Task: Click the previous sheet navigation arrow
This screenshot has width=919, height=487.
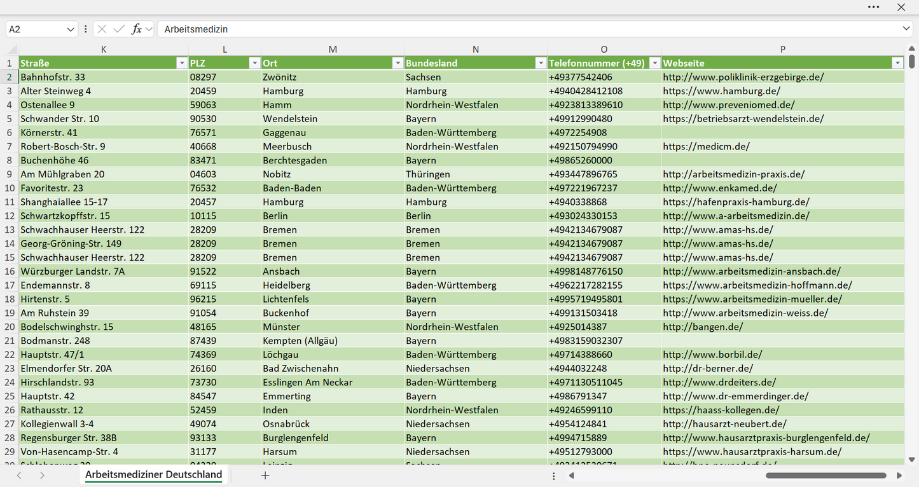Action: pos(19,476)
